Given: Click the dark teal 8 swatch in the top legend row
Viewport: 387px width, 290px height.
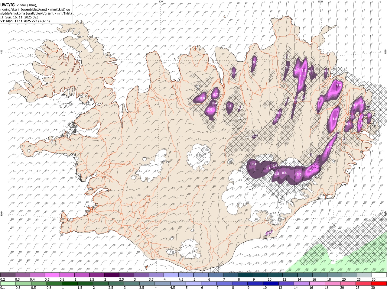Looking at the screenshot, I should tap(246, 275).
